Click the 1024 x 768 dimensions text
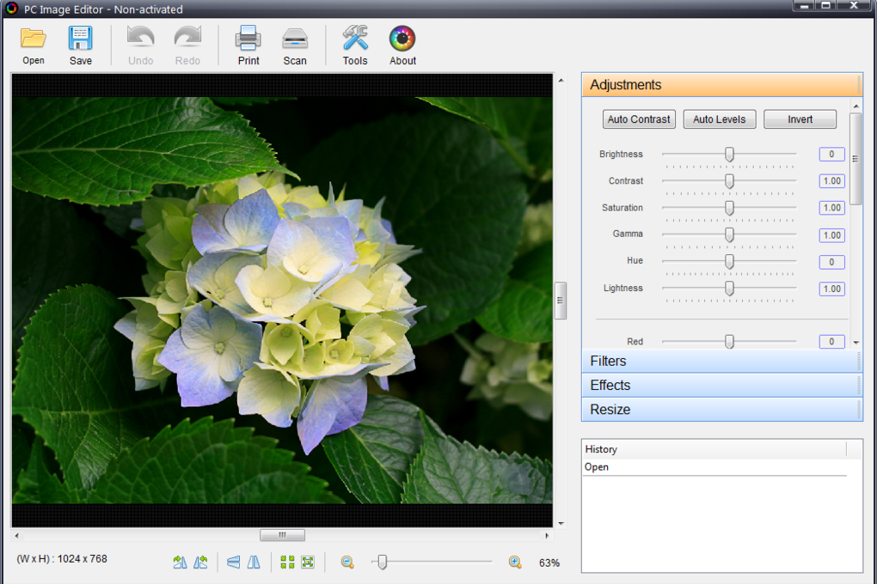Image resolution: width=877 pixels, height=584 pixels. click(x=83, y=559)
